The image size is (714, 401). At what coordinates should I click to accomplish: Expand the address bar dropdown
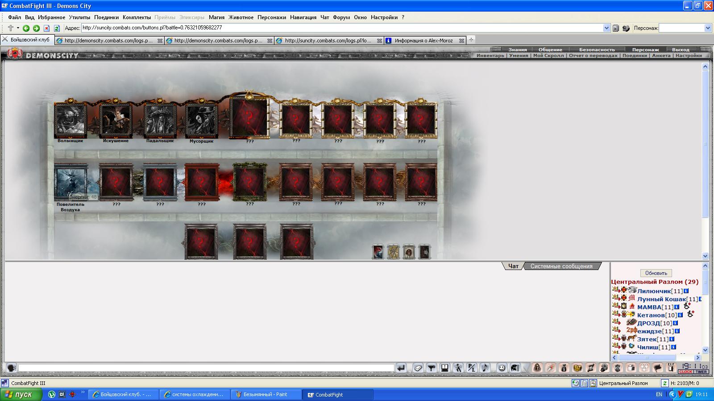pos(606,28)
